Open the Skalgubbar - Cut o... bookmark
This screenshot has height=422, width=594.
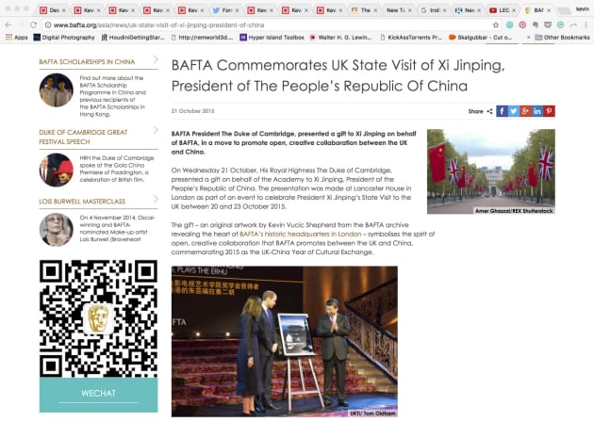coord(480,38)
